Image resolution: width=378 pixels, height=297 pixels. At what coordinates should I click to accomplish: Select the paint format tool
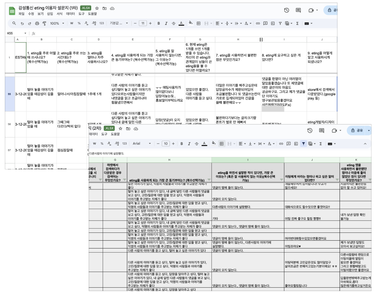44,23
